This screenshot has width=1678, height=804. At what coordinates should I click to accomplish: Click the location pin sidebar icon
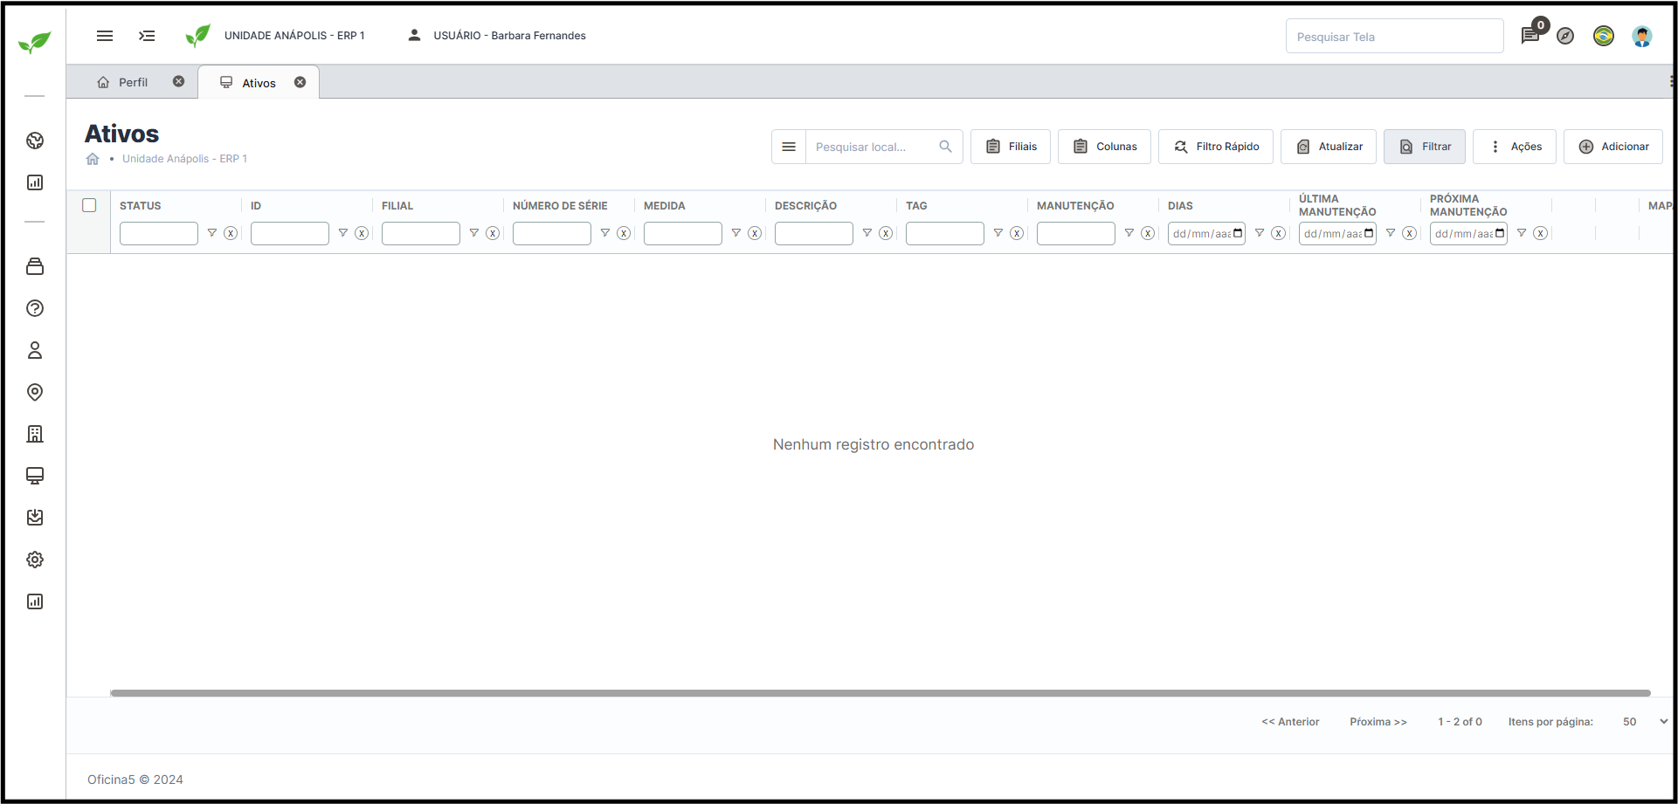coord(35,392)
